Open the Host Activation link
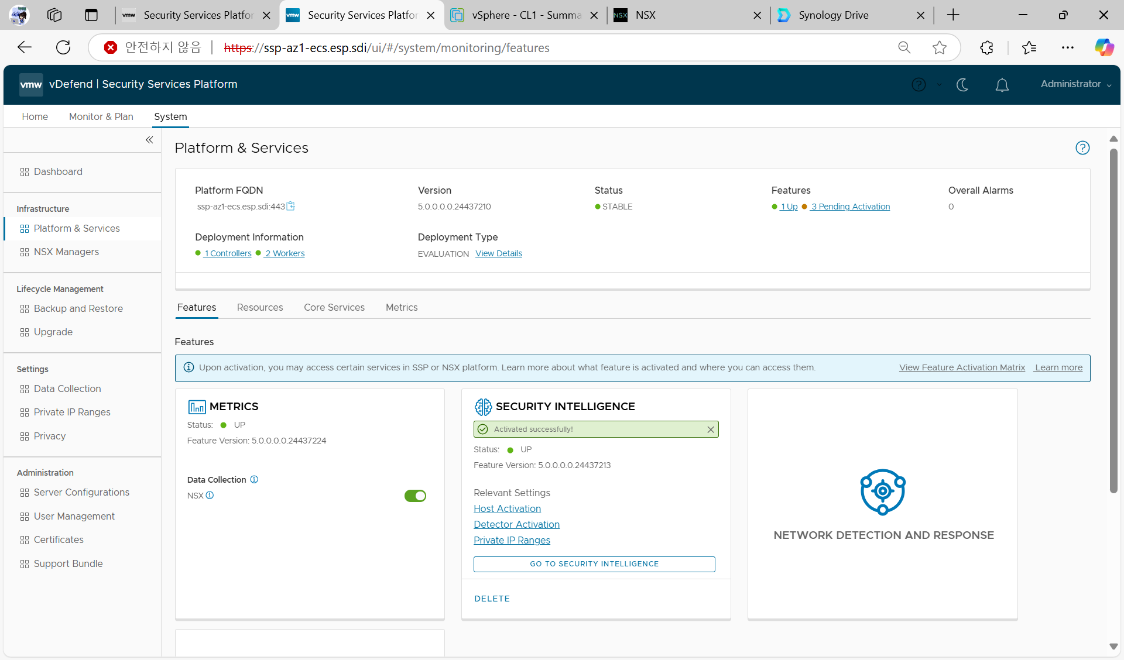This screenshot has width=1124, height=660. pyautogui.click(x=507, y=508)
